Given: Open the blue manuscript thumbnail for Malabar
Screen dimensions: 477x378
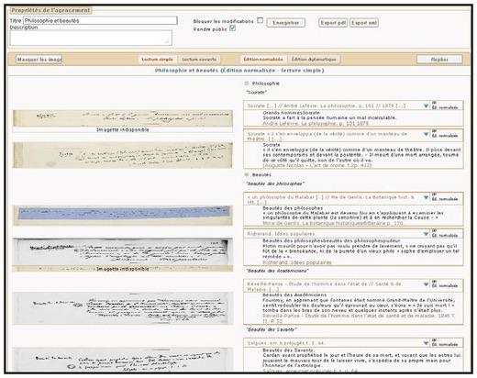Looking at the screenshot, I should (123, 216).
